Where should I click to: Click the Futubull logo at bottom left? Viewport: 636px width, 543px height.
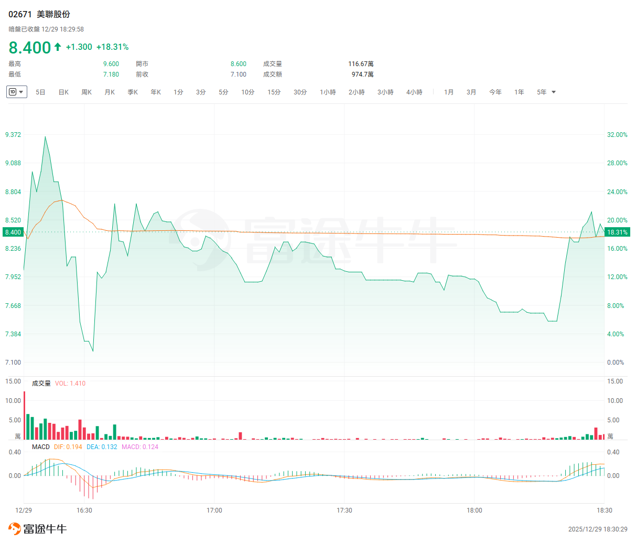click(x=37, y=528)
